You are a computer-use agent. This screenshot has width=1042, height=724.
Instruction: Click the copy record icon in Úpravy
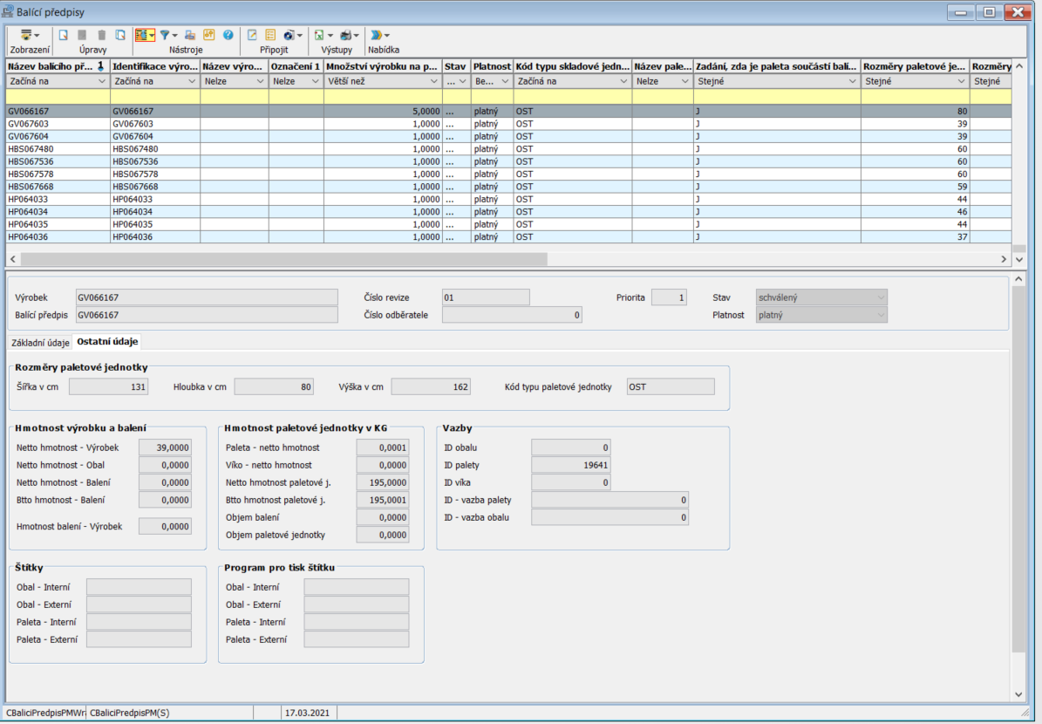[120, 35]
